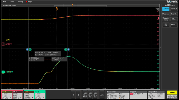This screenshot has width=179, height=100.
Task: Click the cursor A readout t: 264.433 µs
Action: point(59,59)
